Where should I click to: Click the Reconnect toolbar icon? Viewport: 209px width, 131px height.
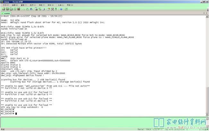15,9
